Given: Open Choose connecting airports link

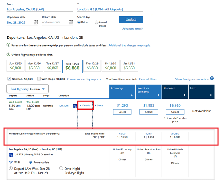Looking at the screenshot, I should [x=84, y=79].
